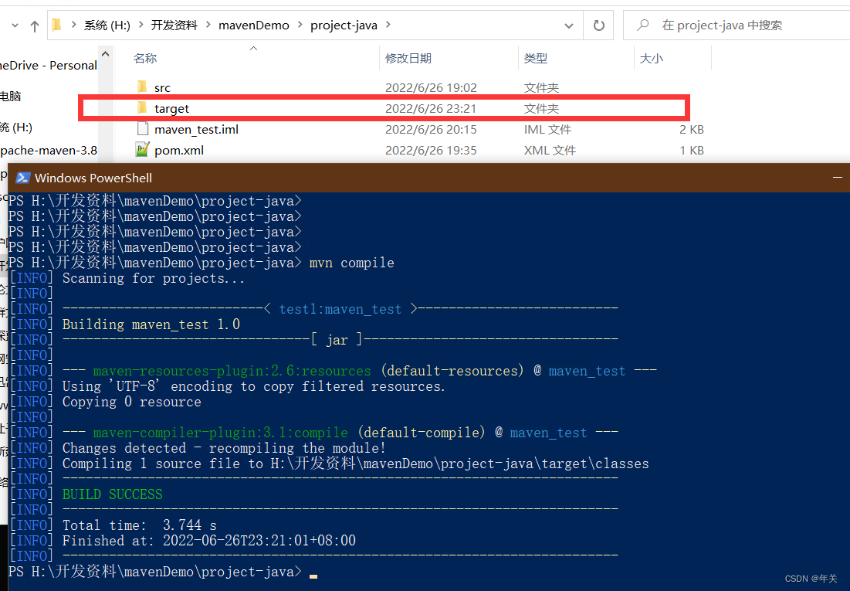Click the Windows PowerShell title icon
850x591 pixels.
pos(22,178)
